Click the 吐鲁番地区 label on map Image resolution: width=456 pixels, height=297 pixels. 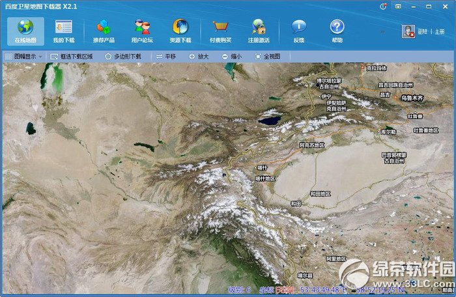426,130
